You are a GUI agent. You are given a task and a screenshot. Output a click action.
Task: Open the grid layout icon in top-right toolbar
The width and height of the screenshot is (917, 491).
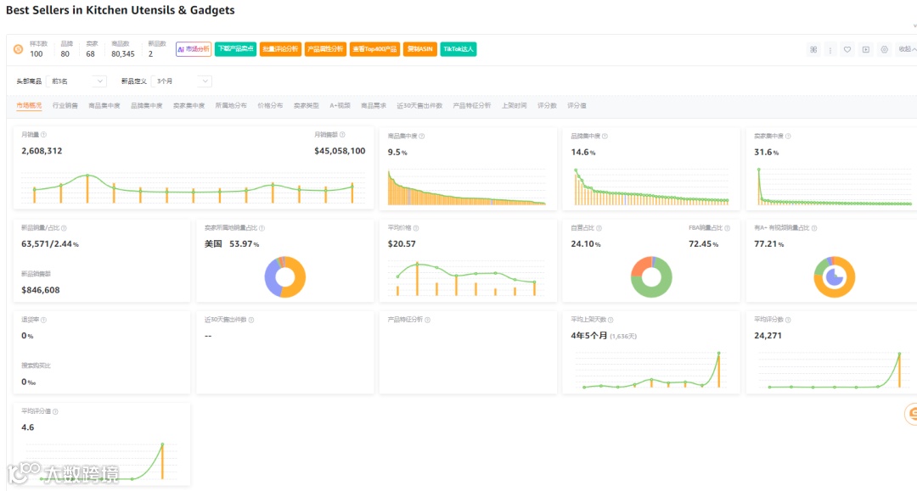click(x=813, y=50)
